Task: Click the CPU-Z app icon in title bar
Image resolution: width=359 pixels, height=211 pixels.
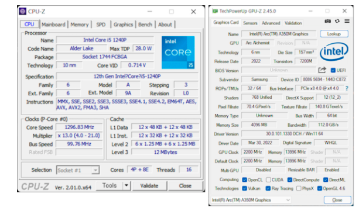Action: tap(22, 11)
